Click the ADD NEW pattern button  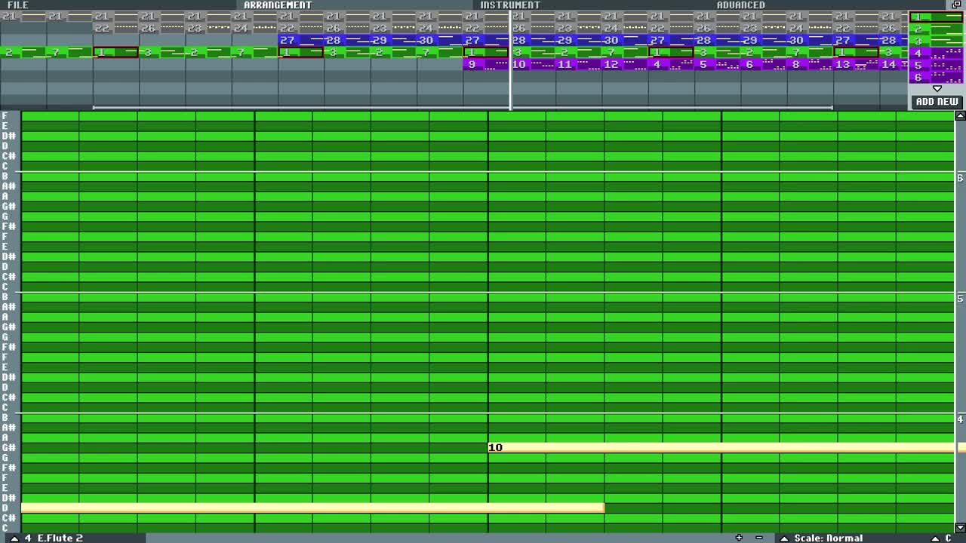937,101
